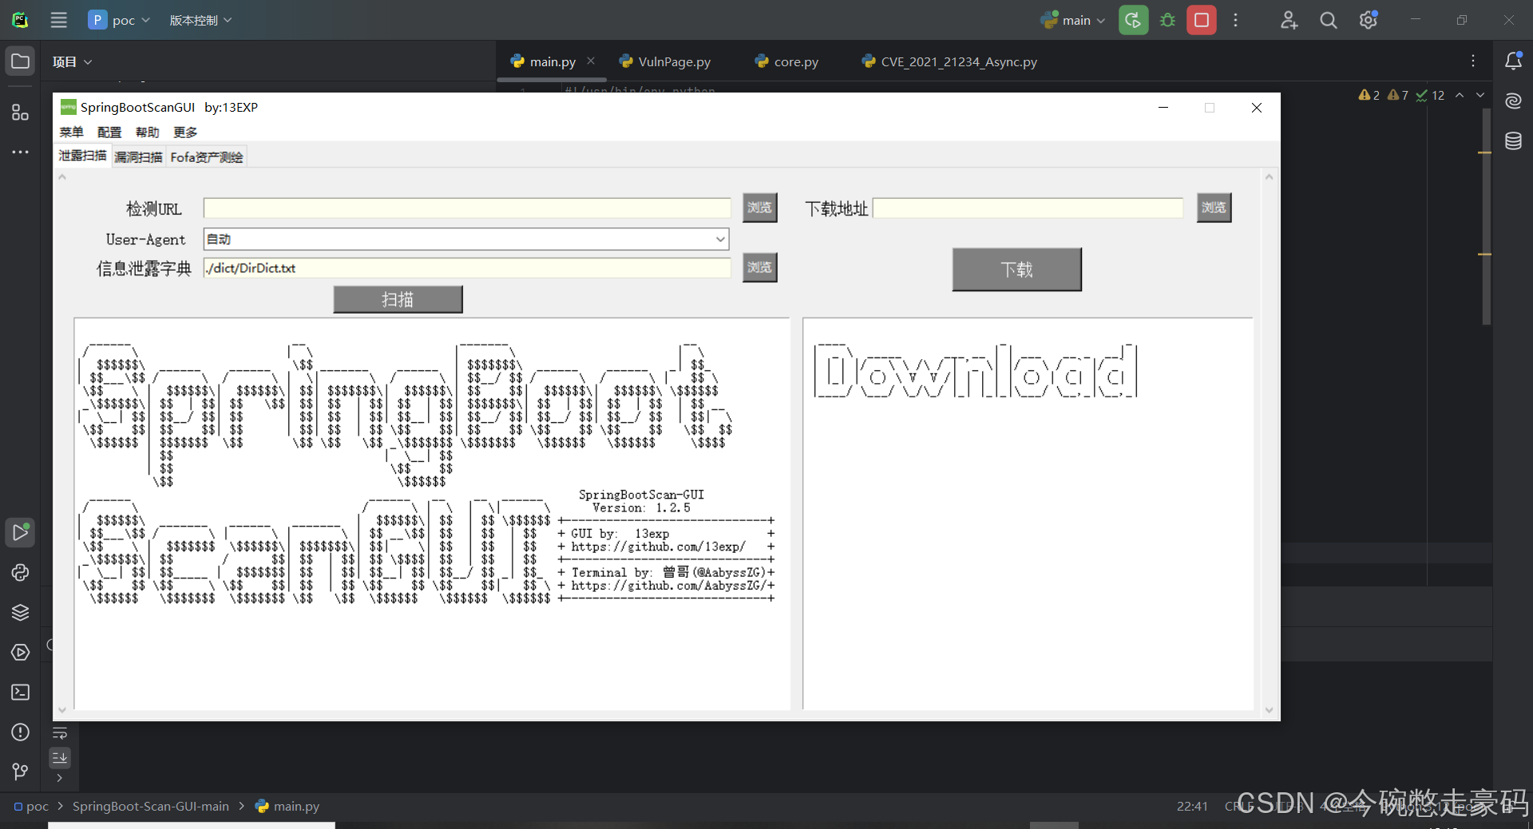Open the Problems tool window
This screenshot has height=829, width=1533.
click(20, 732)
